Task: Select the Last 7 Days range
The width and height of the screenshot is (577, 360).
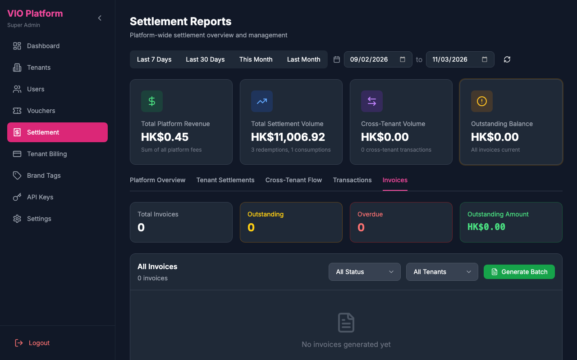Action: pos(154,59)
